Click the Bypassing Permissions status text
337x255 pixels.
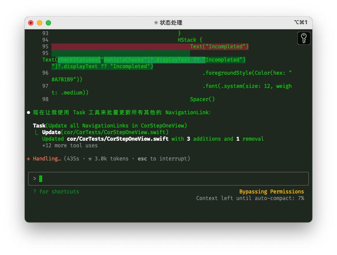pos(271,191)
